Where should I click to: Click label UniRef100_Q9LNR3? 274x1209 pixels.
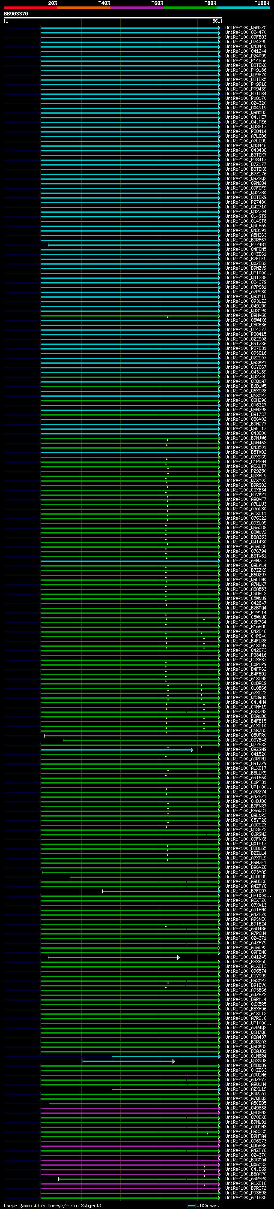click(246, 816)
